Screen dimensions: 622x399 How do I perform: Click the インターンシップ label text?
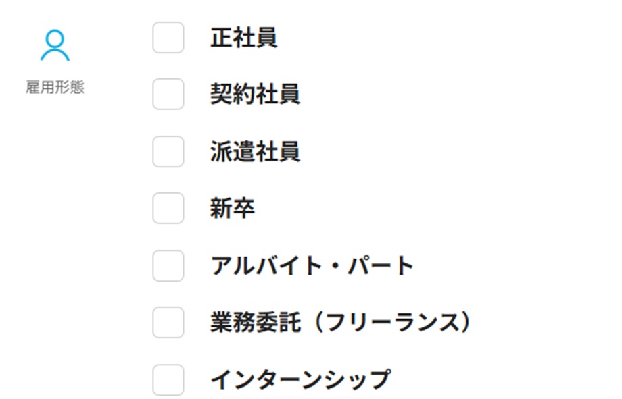301,380
